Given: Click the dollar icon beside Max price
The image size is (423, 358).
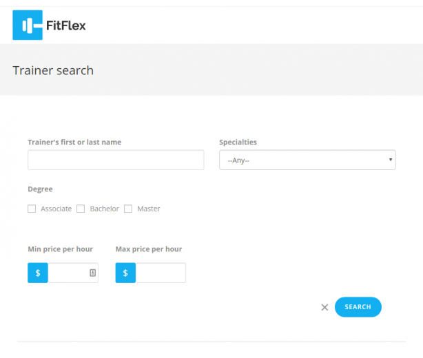Looking at the screenshot, I should pos(125,273).
